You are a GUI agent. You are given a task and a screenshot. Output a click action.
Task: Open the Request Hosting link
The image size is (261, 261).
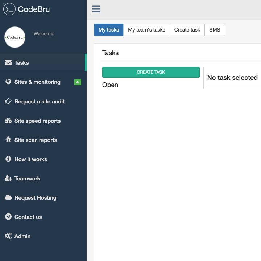36,198
